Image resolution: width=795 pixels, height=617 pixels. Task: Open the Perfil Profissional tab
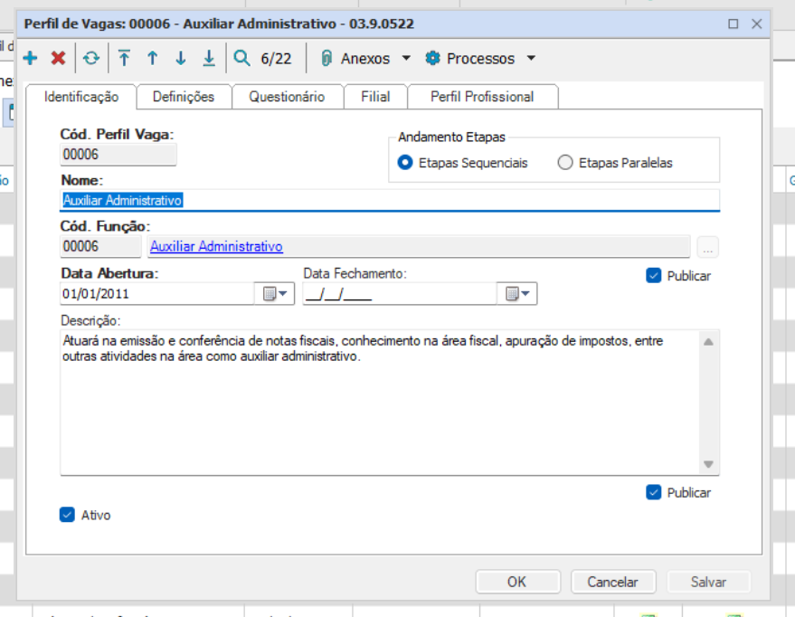(x=482, y=97)
